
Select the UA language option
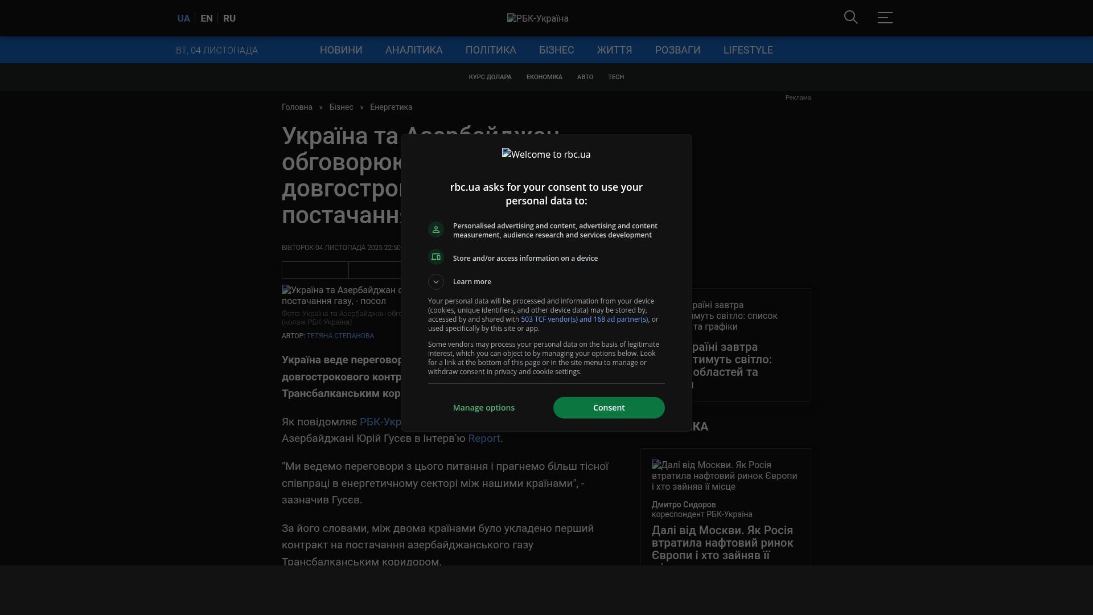click(x=183, y=19)
